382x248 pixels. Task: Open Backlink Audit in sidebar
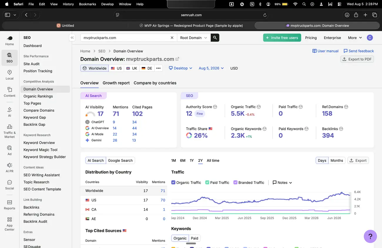point(35,221)
